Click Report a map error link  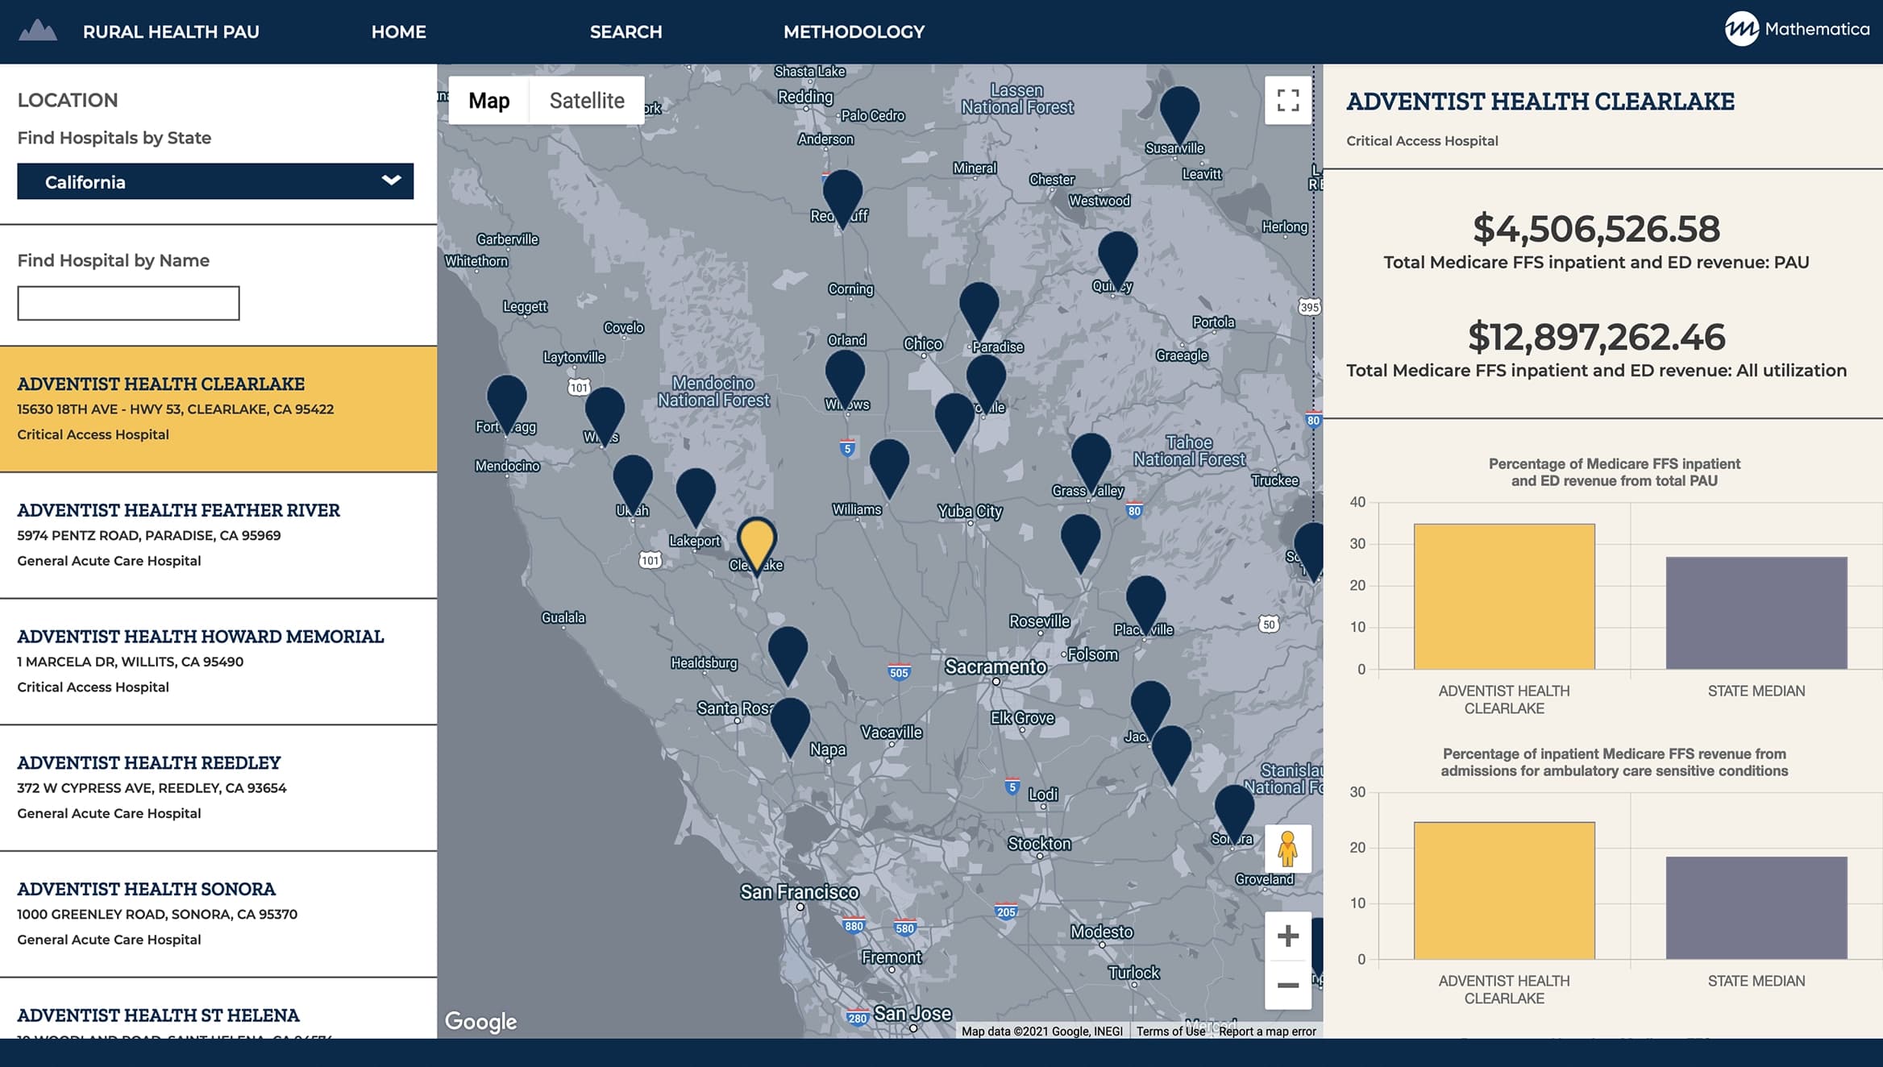pyautogui.click(x=1267, y=1031)
